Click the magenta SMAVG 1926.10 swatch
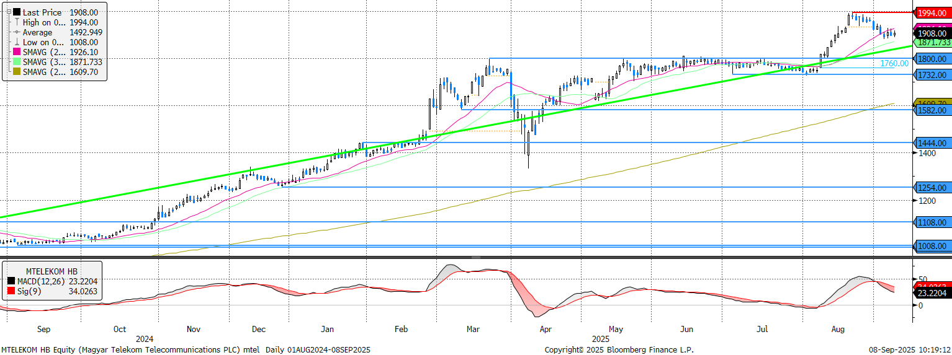 17,52
